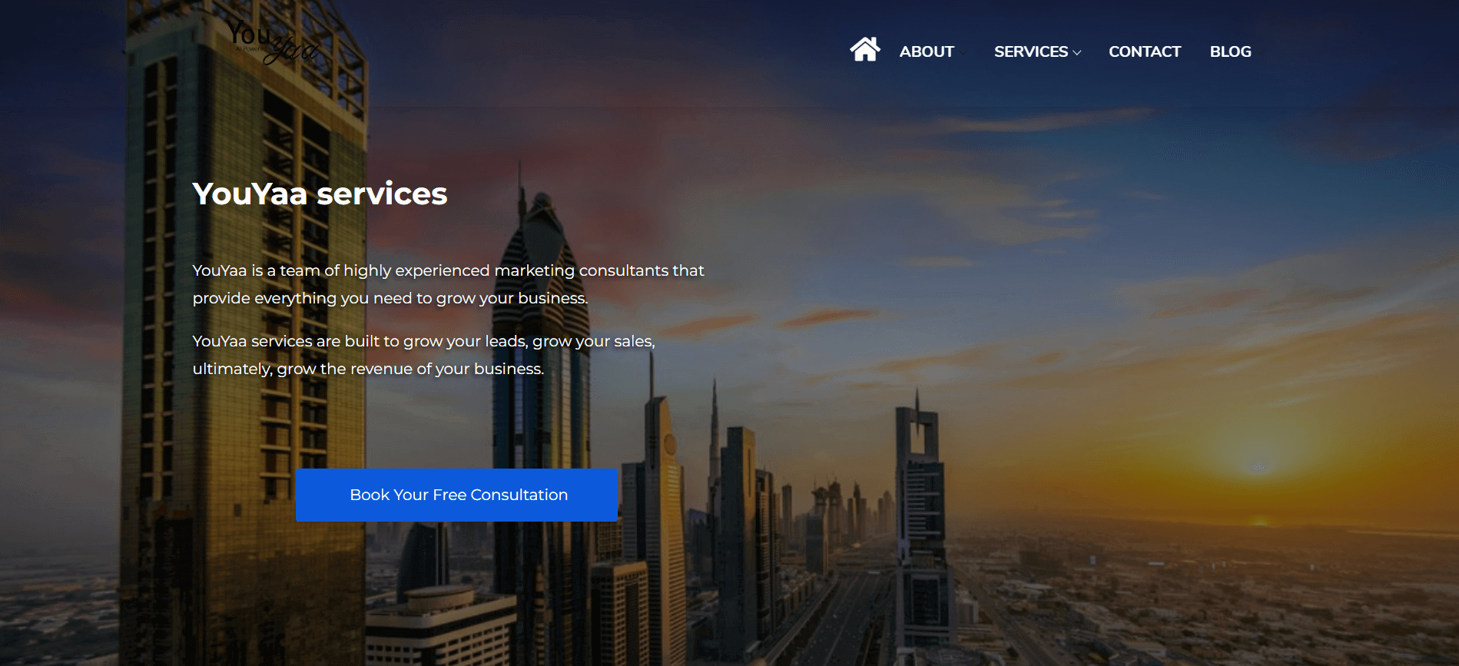Click the sunset sun in hero background
1459x666 pixels.
1257,466
